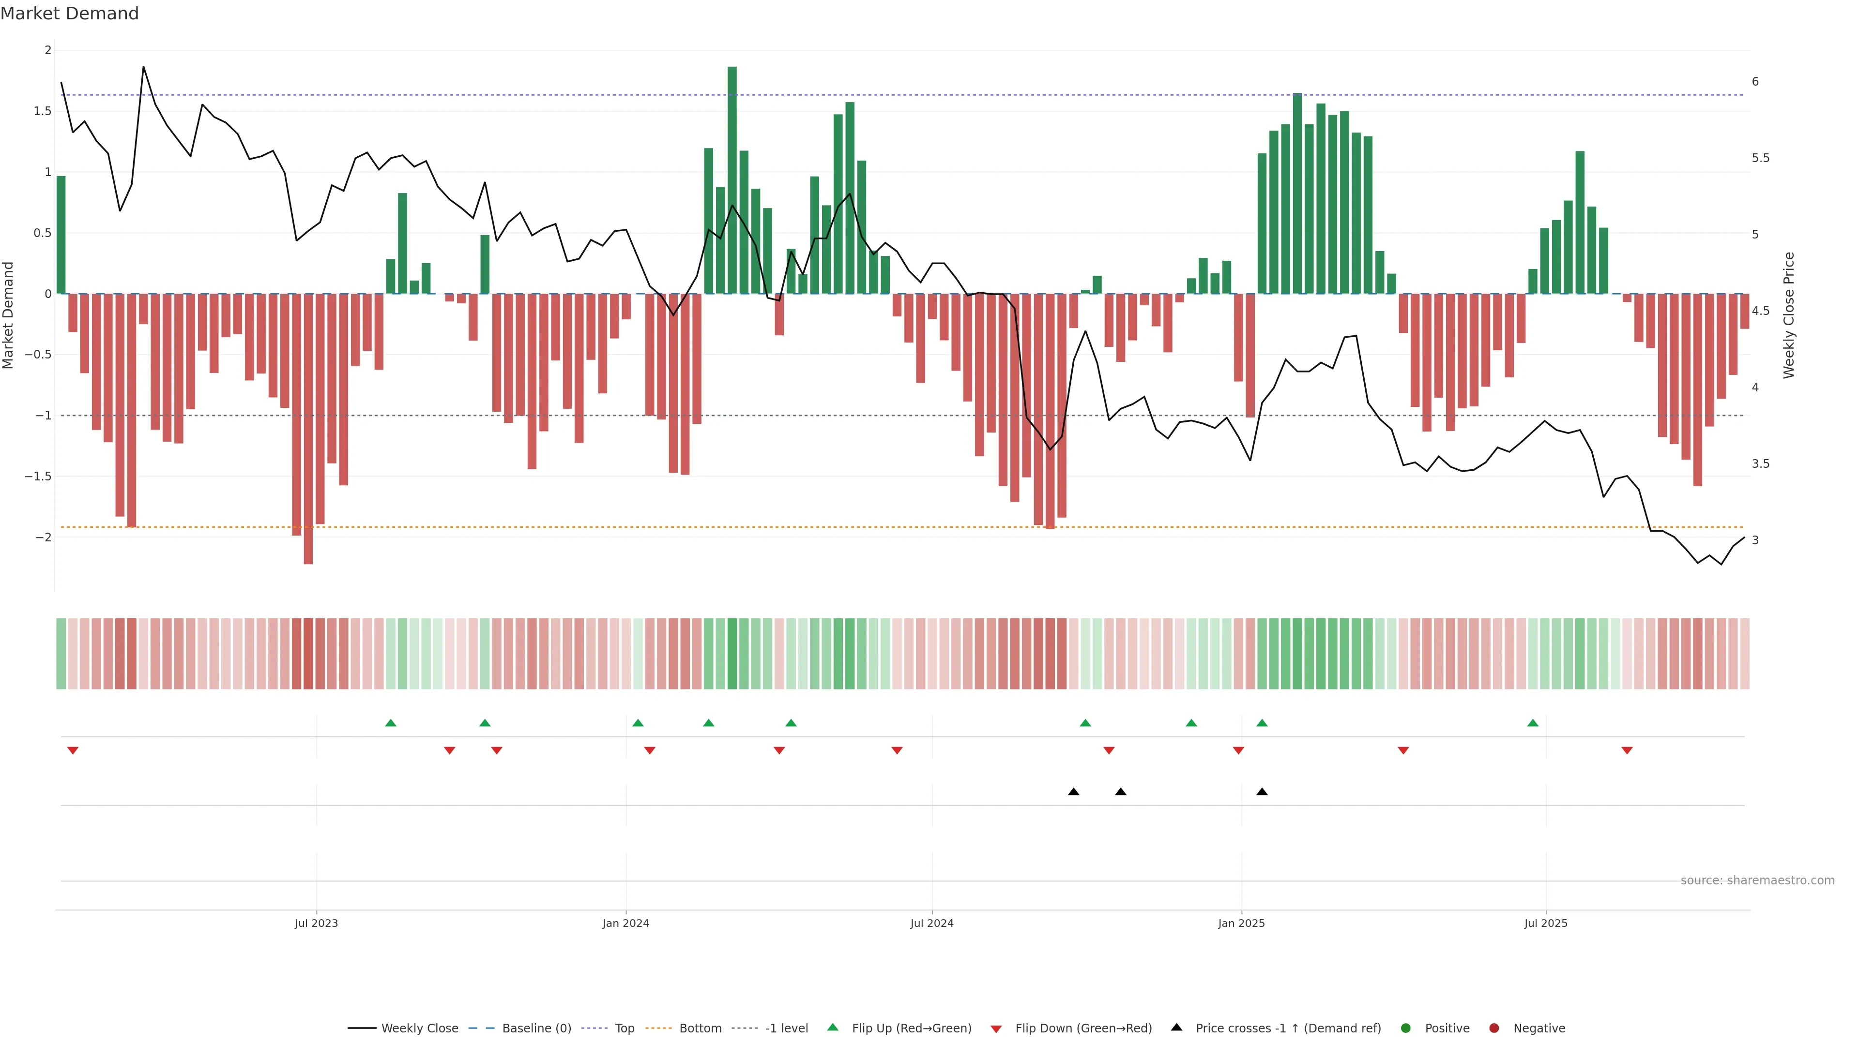Viewport: 1859px width, 1045px height.
Task: Click the Jan 2025 x-axis label
Action: click(x=1241, y=923)
